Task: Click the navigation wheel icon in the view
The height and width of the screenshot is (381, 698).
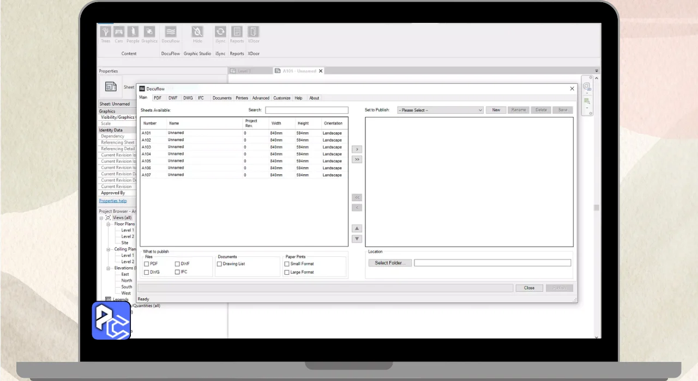Action: coord(587,87)
